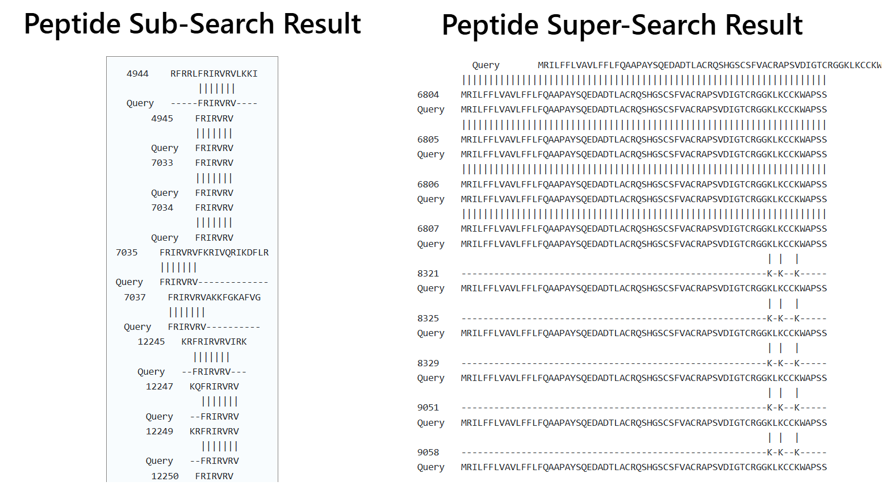
Task: Open super-search hit 9058
Action: click(428, 453)
